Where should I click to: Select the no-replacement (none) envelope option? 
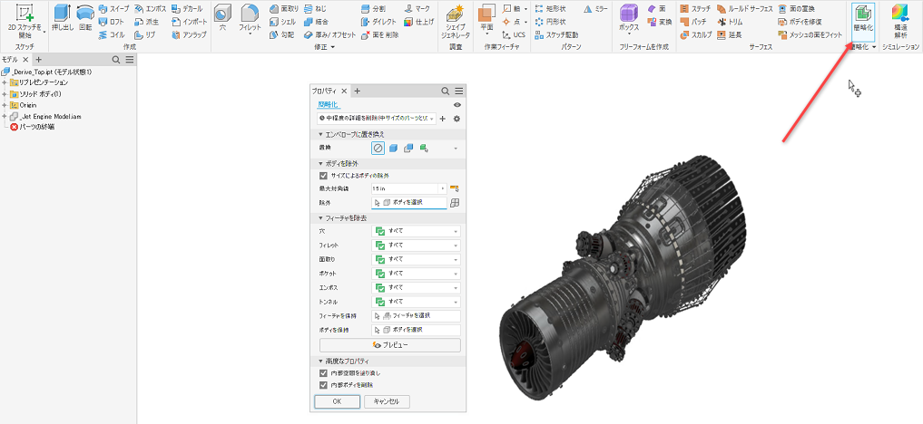pyautogui.click(x=378, y=149)
